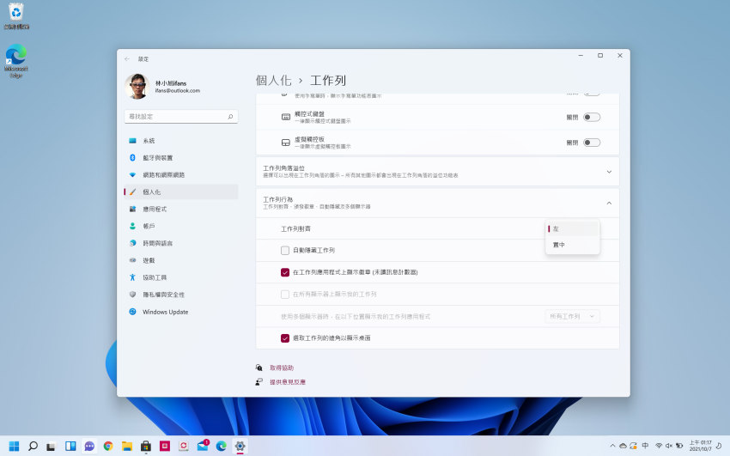Screen dimensions: 730x456
Task: Uncheck 選取工作列的遠角以顯示桌面 checkbox
Action: 285,338
